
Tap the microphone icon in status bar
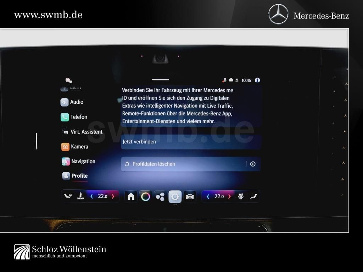[x=224, y=80]
